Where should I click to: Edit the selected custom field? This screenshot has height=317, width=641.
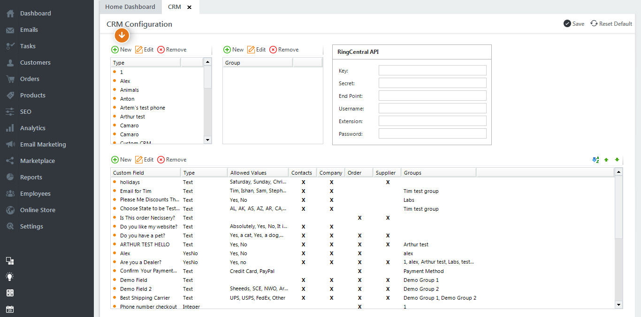(x=145, y=160)
